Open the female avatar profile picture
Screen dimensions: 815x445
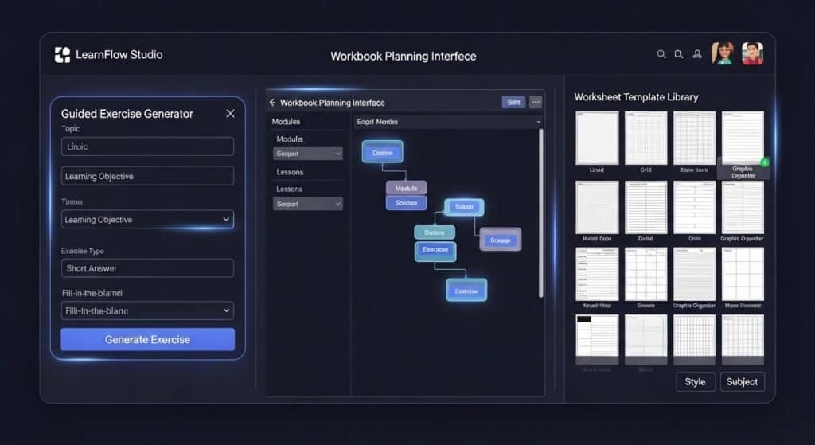723,53
